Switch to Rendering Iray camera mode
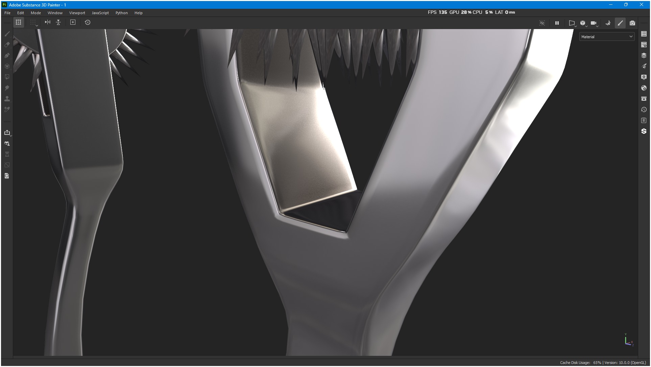The height and width of the screenshot is (367, 651). tap(632, 23)
